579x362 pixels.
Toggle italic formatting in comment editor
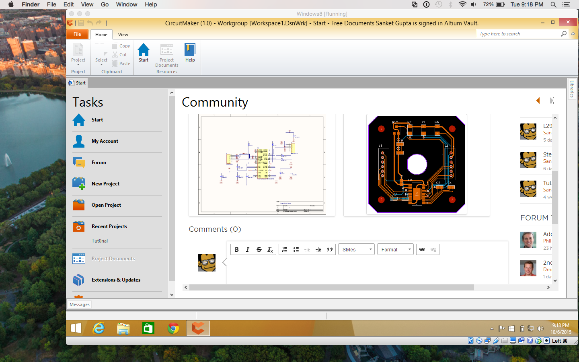click(x=248, y=249)
